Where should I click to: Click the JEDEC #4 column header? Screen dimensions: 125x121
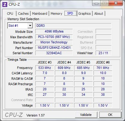click(x=64, y=62)
